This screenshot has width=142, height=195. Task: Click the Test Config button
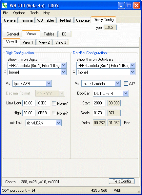[122, 181]
